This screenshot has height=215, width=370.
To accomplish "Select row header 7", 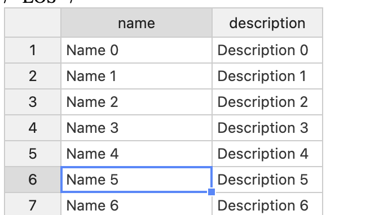I will click(x=33, y=204).
